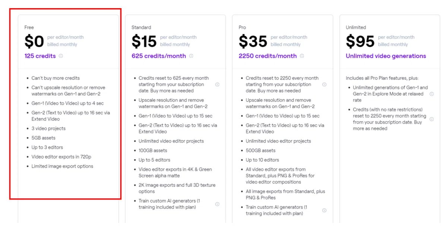Open info for Standard credits reset to 625
Image resolution: width=447 pixels, height=243 pixels.
click(217, 84)
